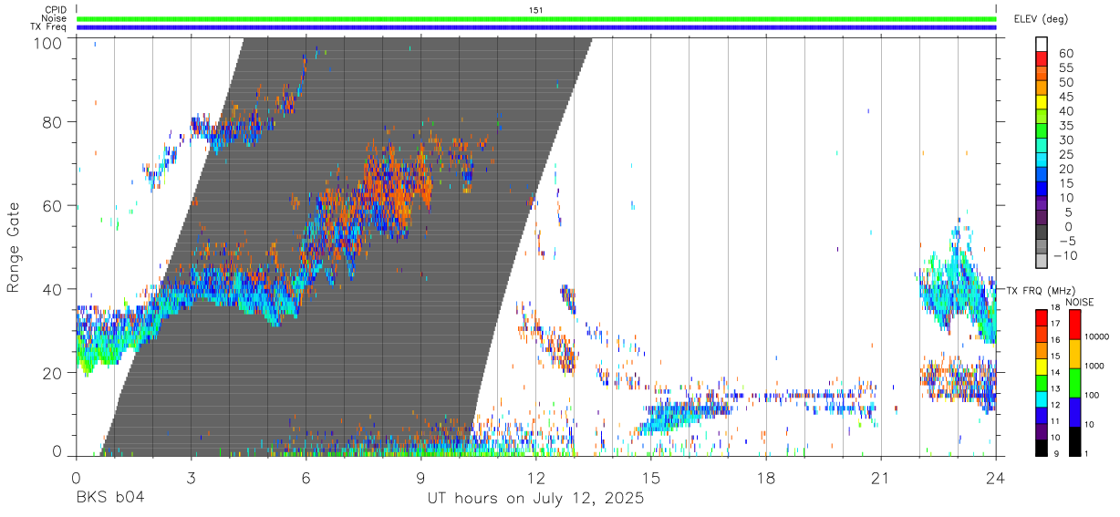The width and height of the screenshot is (1120, 517).
Task: Click the noise scale label 1000
Action: [1096, 366]
